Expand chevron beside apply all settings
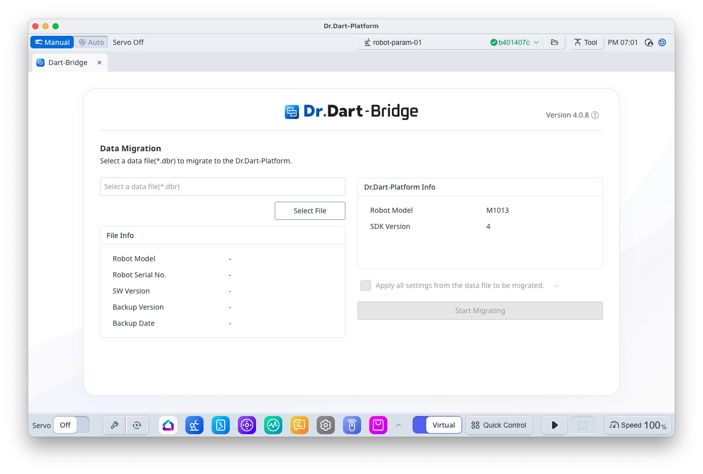This screenshot has width=703, height=474. (x=557, y=286)
